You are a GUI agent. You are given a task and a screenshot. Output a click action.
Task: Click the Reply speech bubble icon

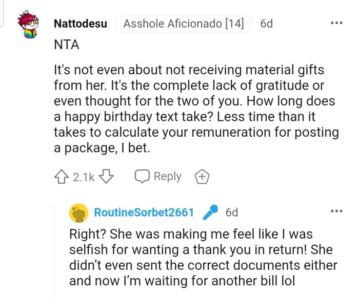(142, 177)
